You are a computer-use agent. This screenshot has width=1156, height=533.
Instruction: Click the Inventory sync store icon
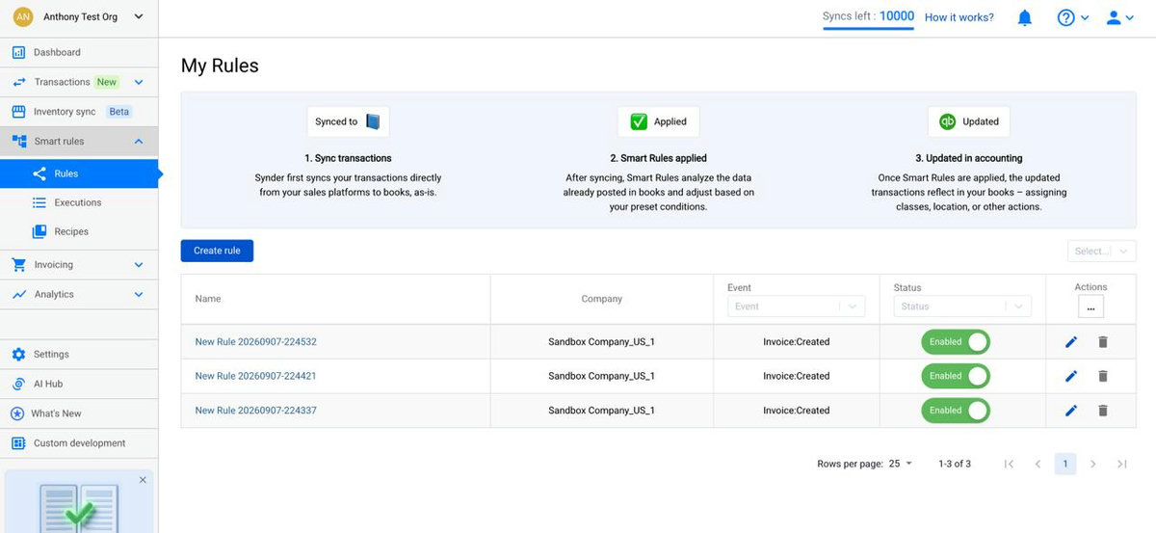[x=18, y=112]
